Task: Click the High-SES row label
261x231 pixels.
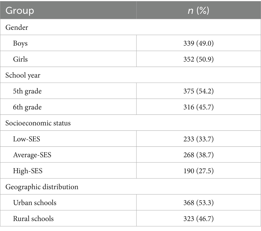Action: coord(28,171)
